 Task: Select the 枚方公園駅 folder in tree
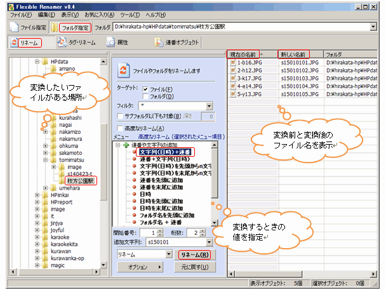[x=81, y=180]
